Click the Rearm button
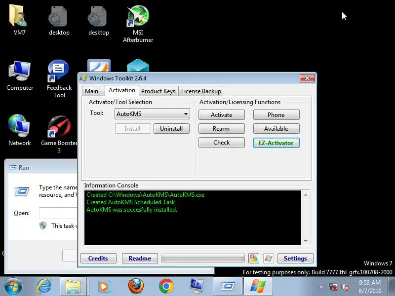 pos(221,129)
